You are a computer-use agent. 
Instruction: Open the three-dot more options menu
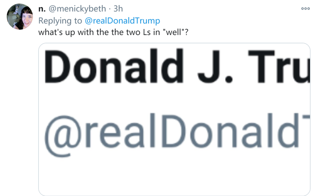[x=305, y=9]
